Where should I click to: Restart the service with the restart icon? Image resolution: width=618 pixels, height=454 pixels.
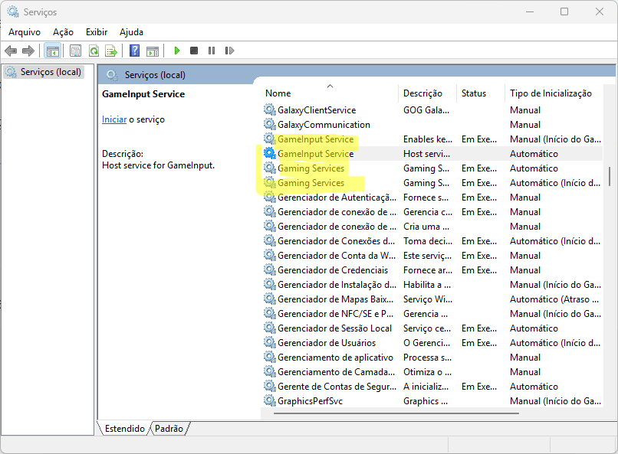(x=229, y=51)
